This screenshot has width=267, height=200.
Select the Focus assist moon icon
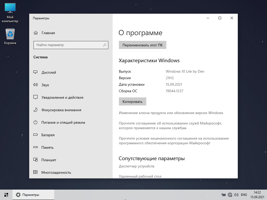(35, 110)
